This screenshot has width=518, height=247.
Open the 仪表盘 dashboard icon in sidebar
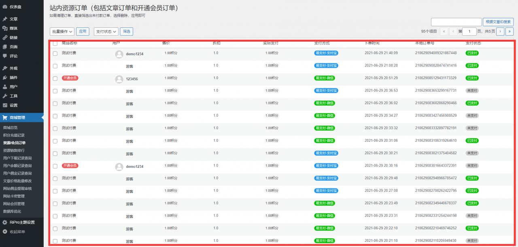pyautogui.click(x=4, y=7)
